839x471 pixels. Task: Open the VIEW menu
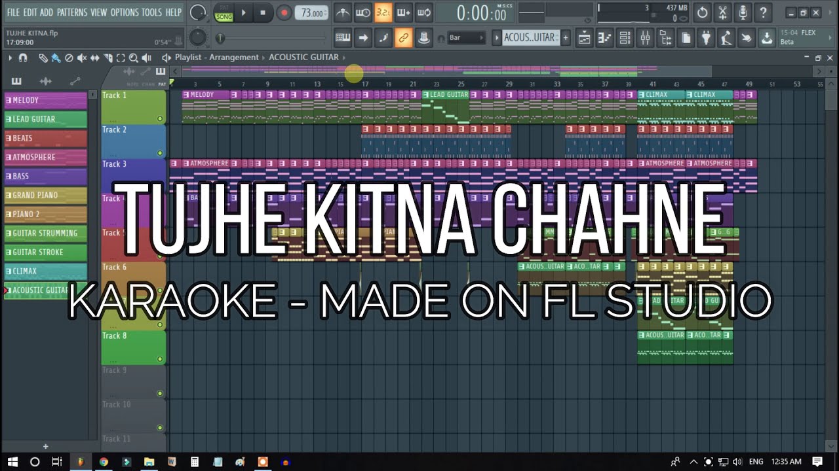pyautogui.click(x=99, y=12)
